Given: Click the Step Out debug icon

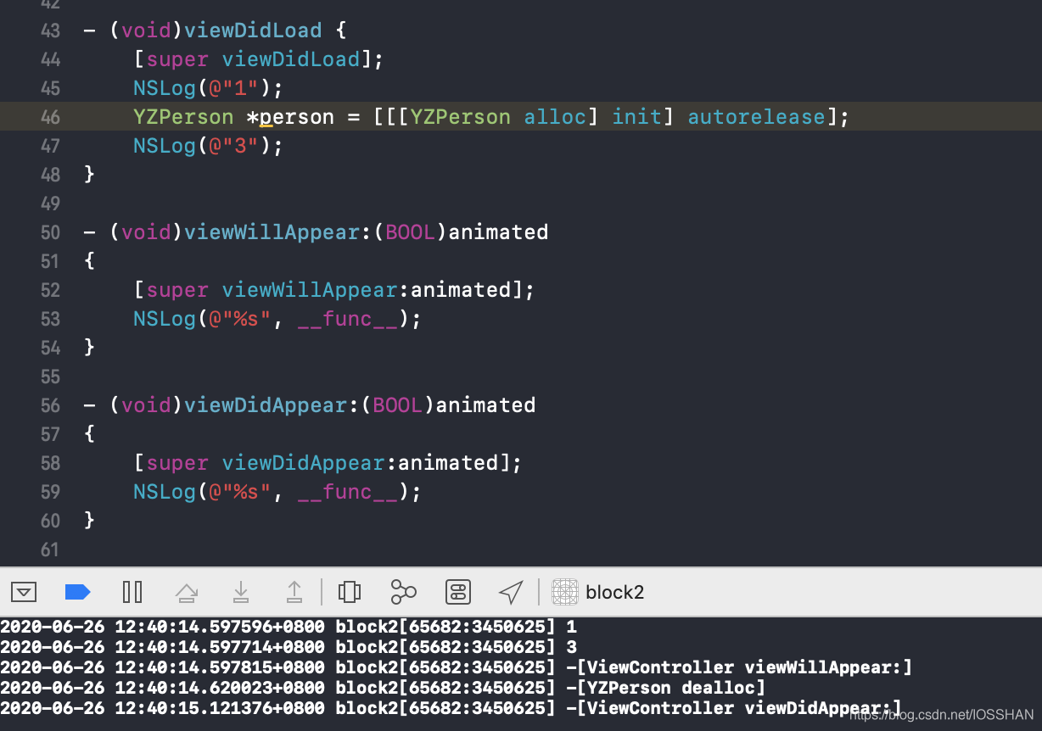Looking at the screenshot, I should (294, 592).
